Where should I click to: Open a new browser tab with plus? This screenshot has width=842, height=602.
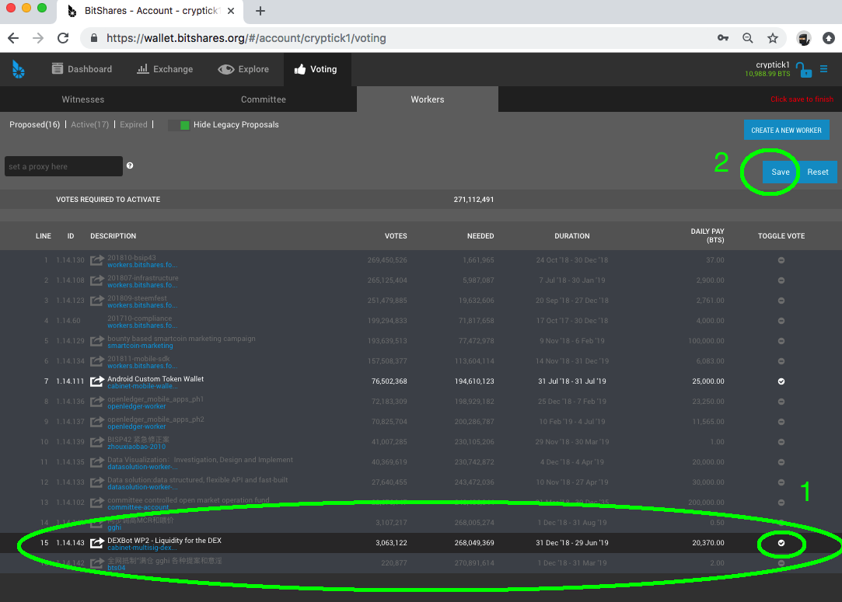pyautogui.click(x=260, y=11)
